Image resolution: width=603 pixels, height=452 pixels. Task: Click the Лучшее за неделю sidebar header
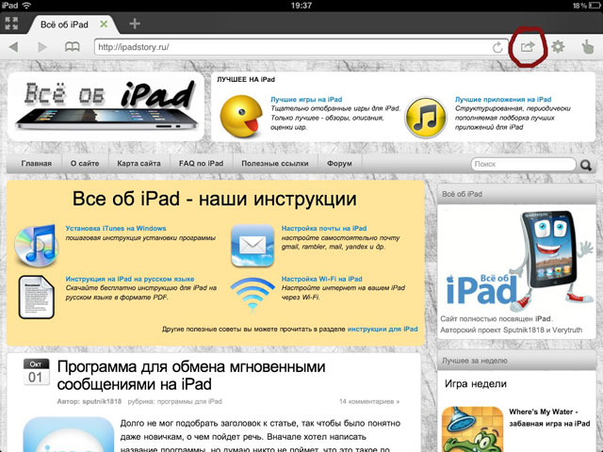516,361
